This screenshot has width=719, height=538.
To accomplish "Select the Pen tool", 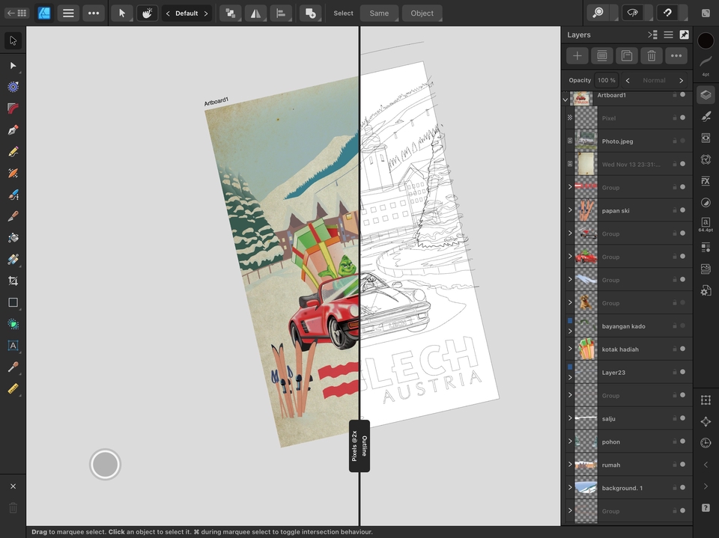I will tap(13, 130).
